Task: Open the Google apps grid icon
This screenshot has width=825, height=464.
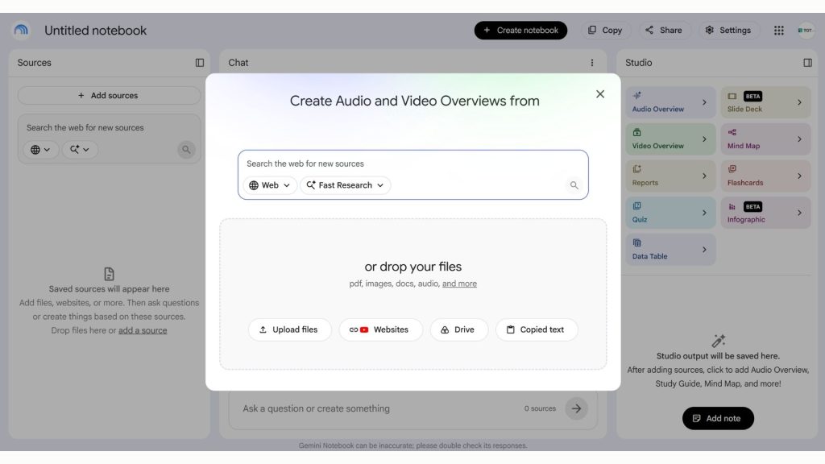Action: coord(779,31)
